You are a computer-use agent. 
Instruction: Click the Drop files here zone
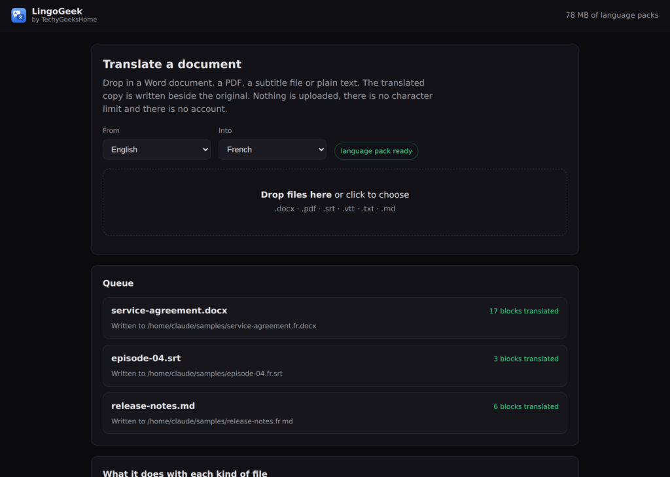coord(334,202)
